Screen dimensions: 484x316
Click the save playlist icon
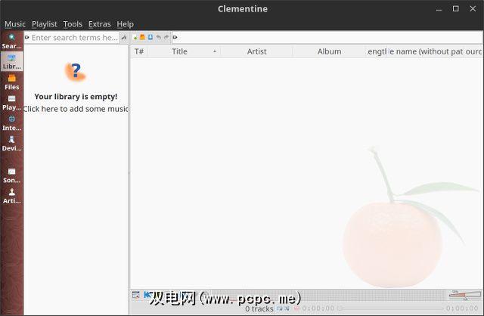[x=150, y=37]
